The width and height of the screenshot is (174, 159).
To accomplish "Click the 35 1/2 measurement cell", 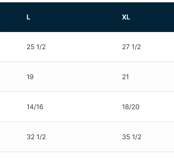I will tap(132, 137).
